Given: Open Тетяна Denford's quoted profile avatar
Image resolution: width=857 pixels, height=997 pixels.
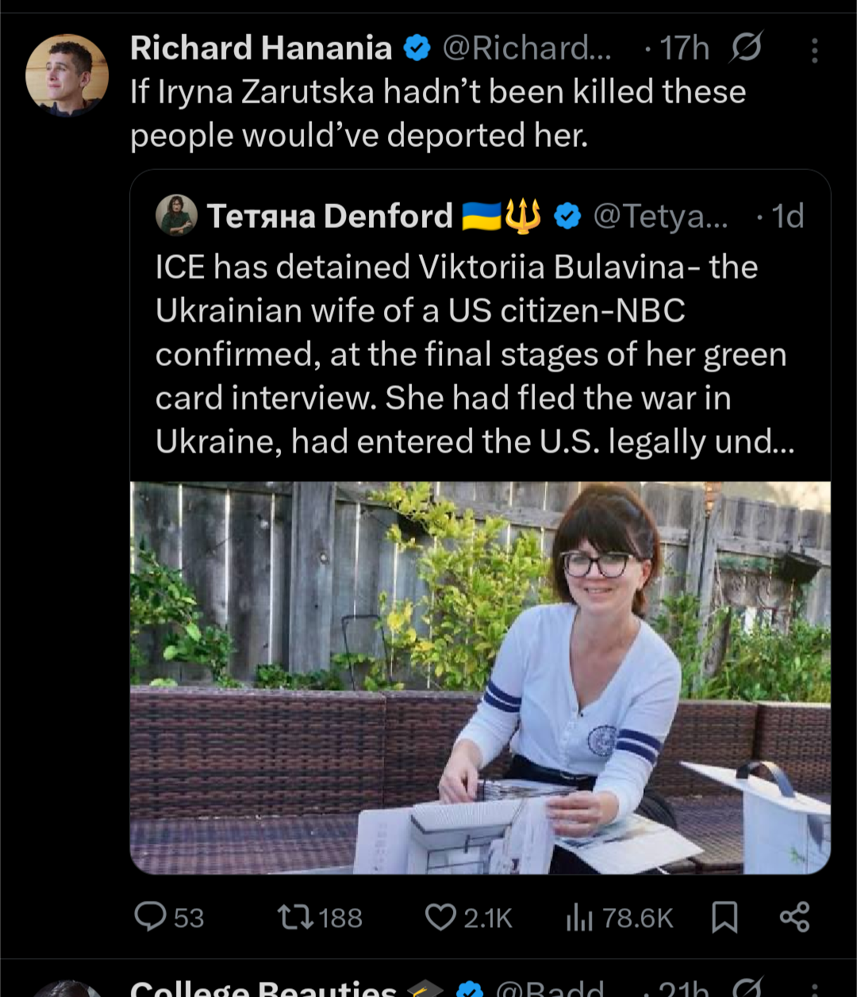Looking at the screenshot, I should point(176,215).
